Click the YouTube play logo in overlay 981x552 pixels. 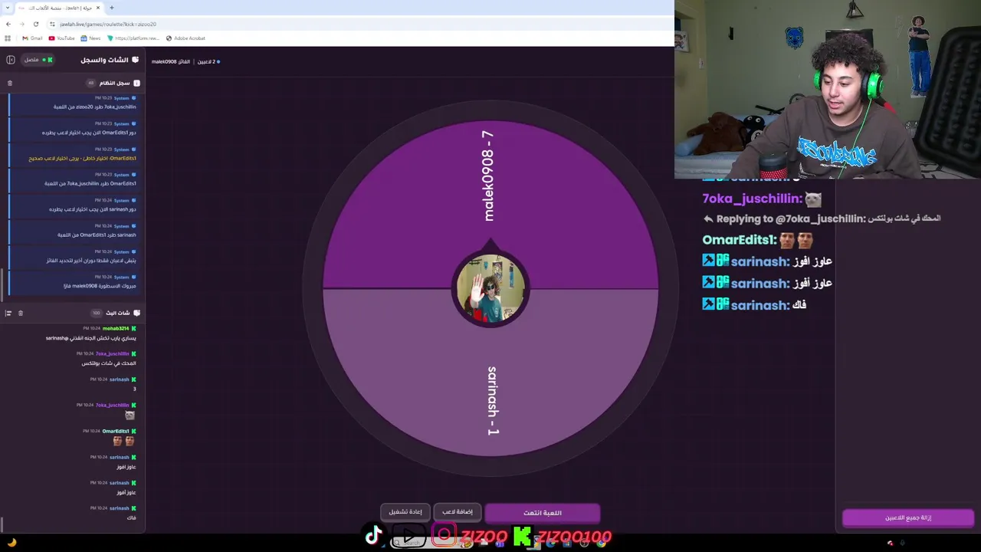tap(408, 534)
